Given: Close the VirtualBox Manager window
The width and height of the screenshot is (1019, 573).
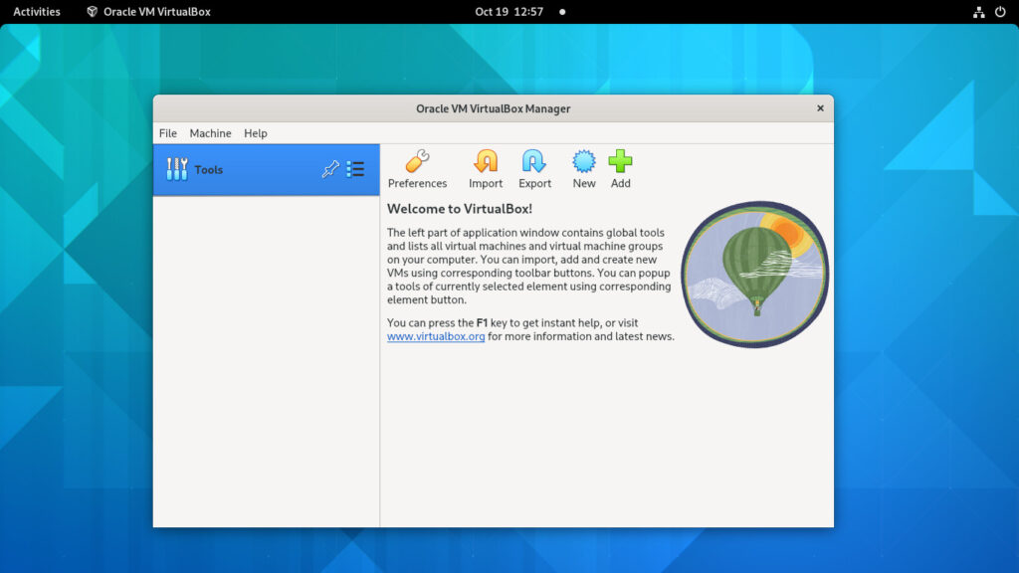Looking at the screenshot, I should pos(820,108).
